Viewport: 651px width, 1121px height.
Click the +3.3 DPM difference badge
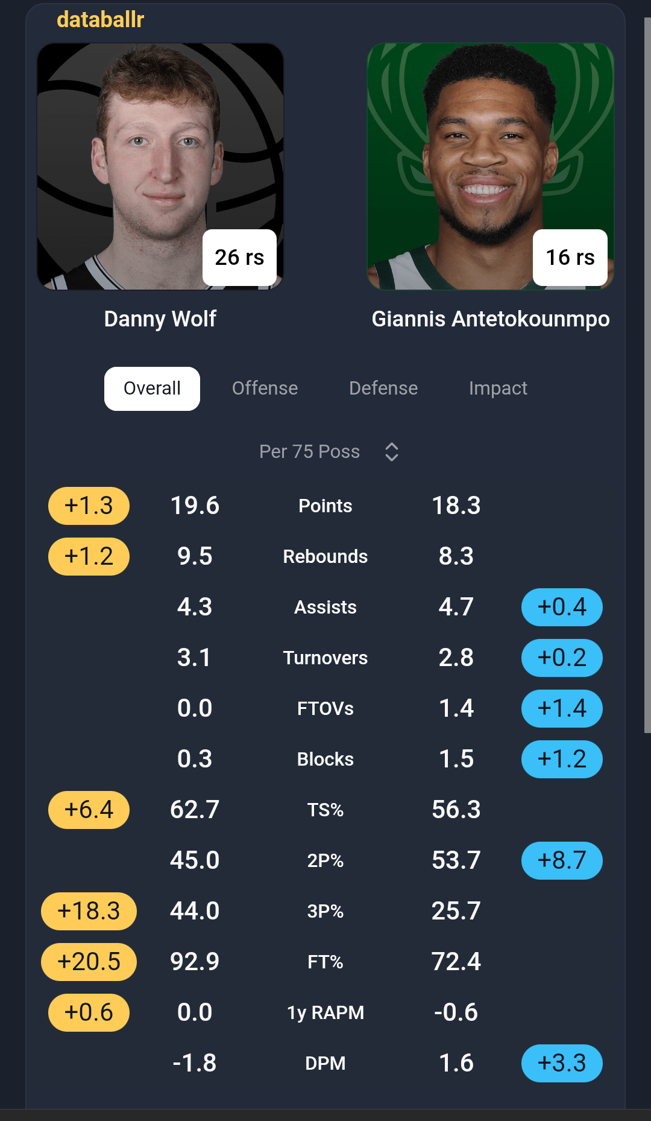561,1063
